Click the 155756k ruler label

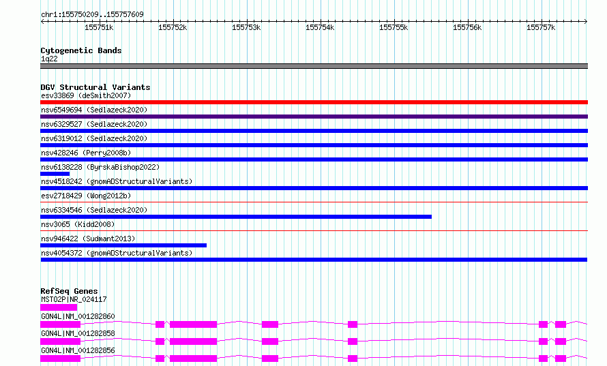point(467,27)
